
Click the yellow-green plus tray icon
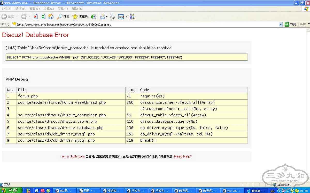297,191
